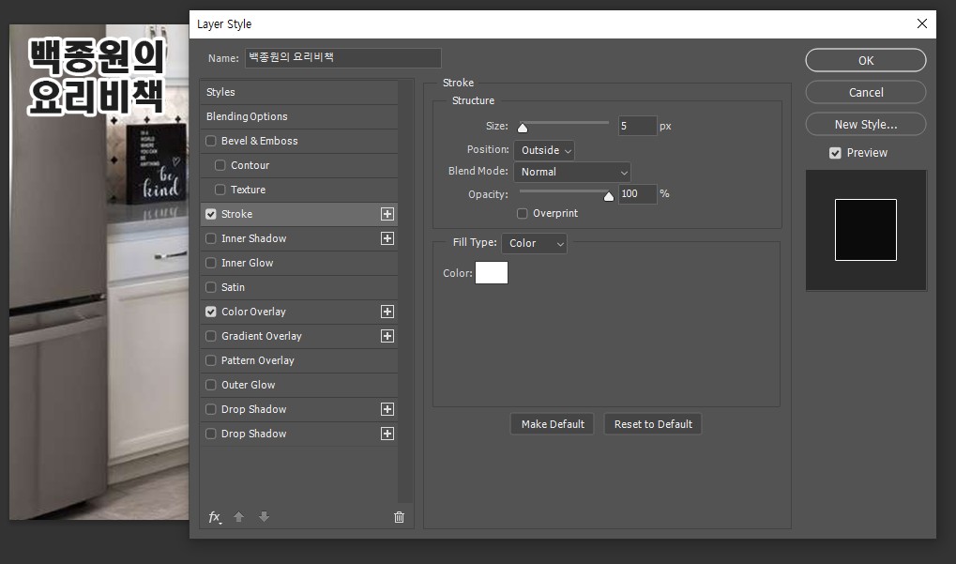Click the Size value field

click(x=638, y=126)
